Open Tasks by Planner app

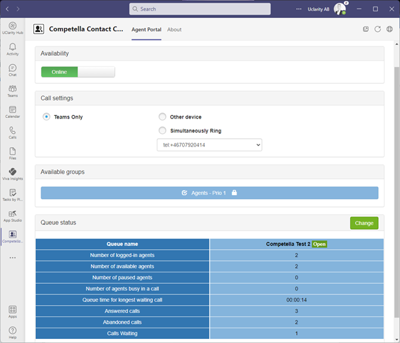pyautogui.click(x=13, y=195)
